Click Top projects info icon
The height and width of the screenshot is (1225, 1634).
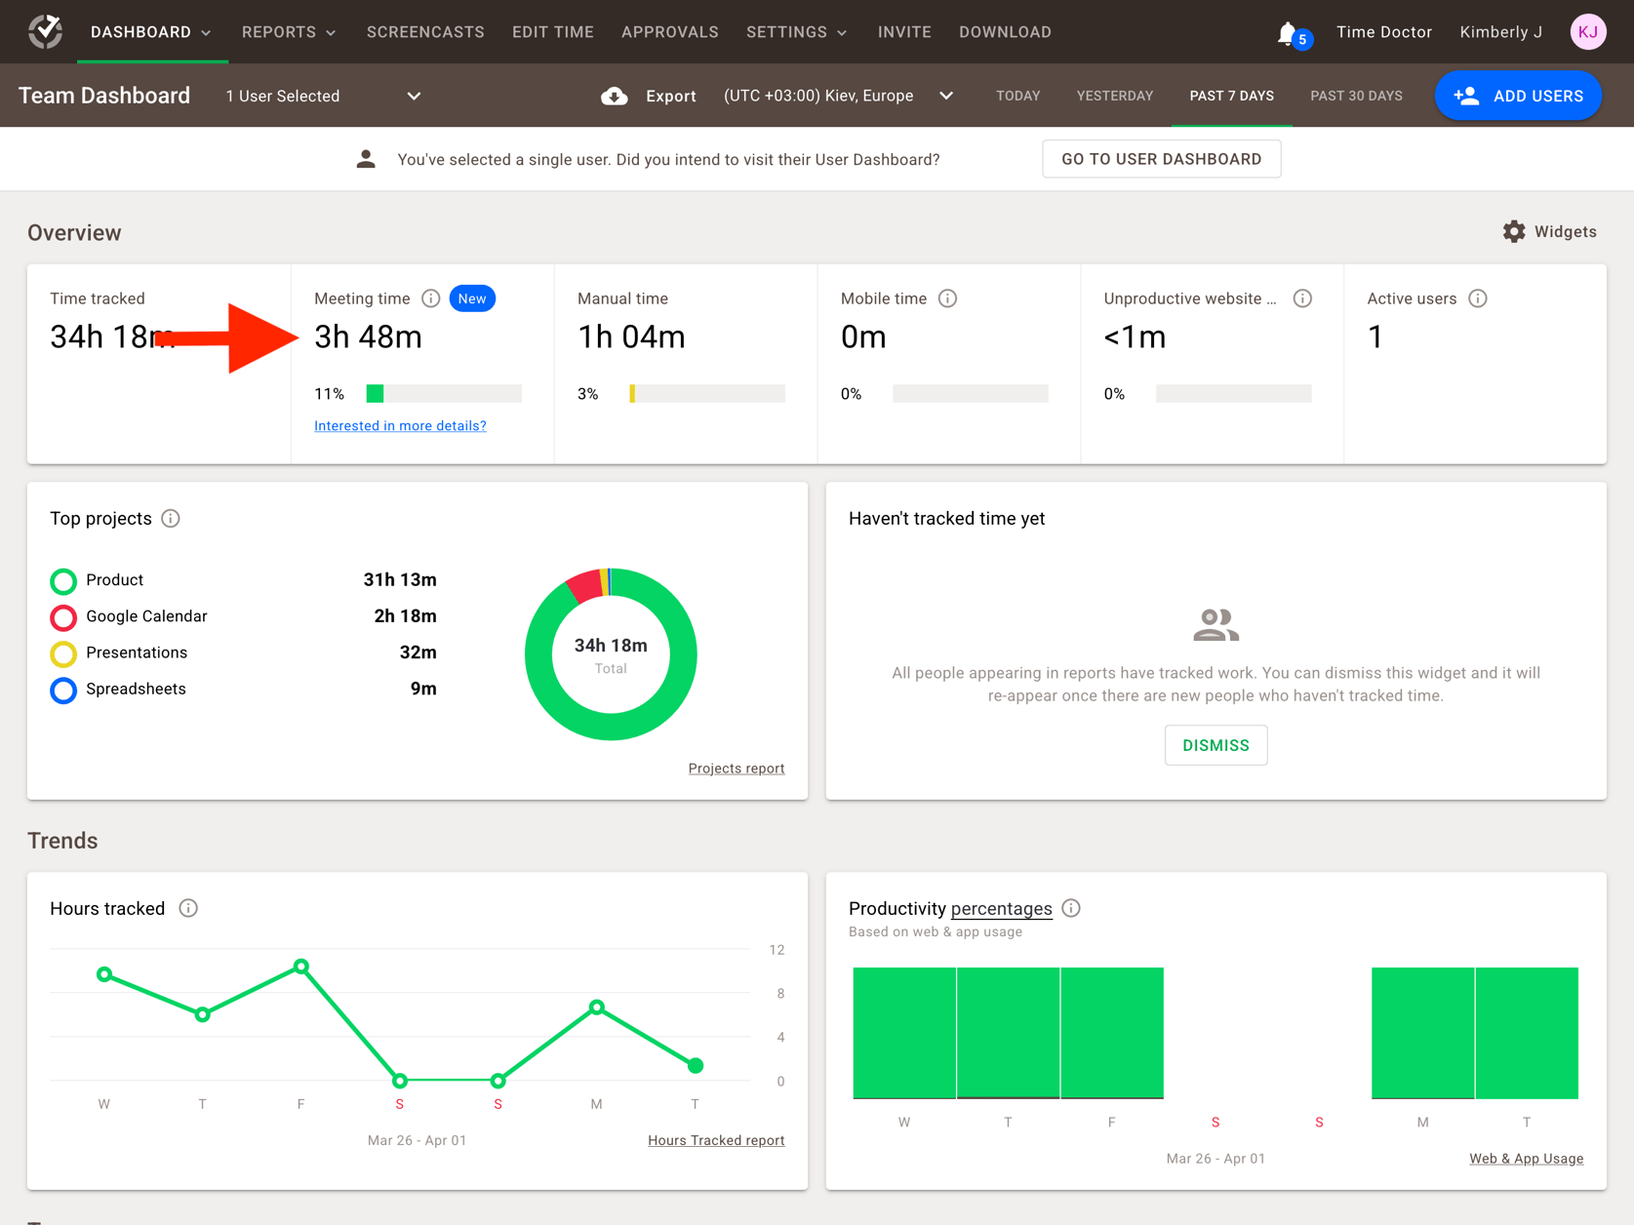pyautogui.click(x=171, y=519)
